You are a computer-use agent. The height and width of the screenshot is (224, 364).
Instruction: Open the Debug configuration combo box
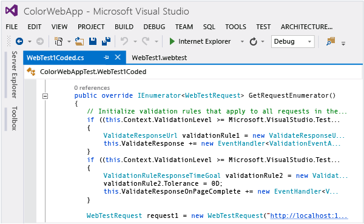point(293,42)
